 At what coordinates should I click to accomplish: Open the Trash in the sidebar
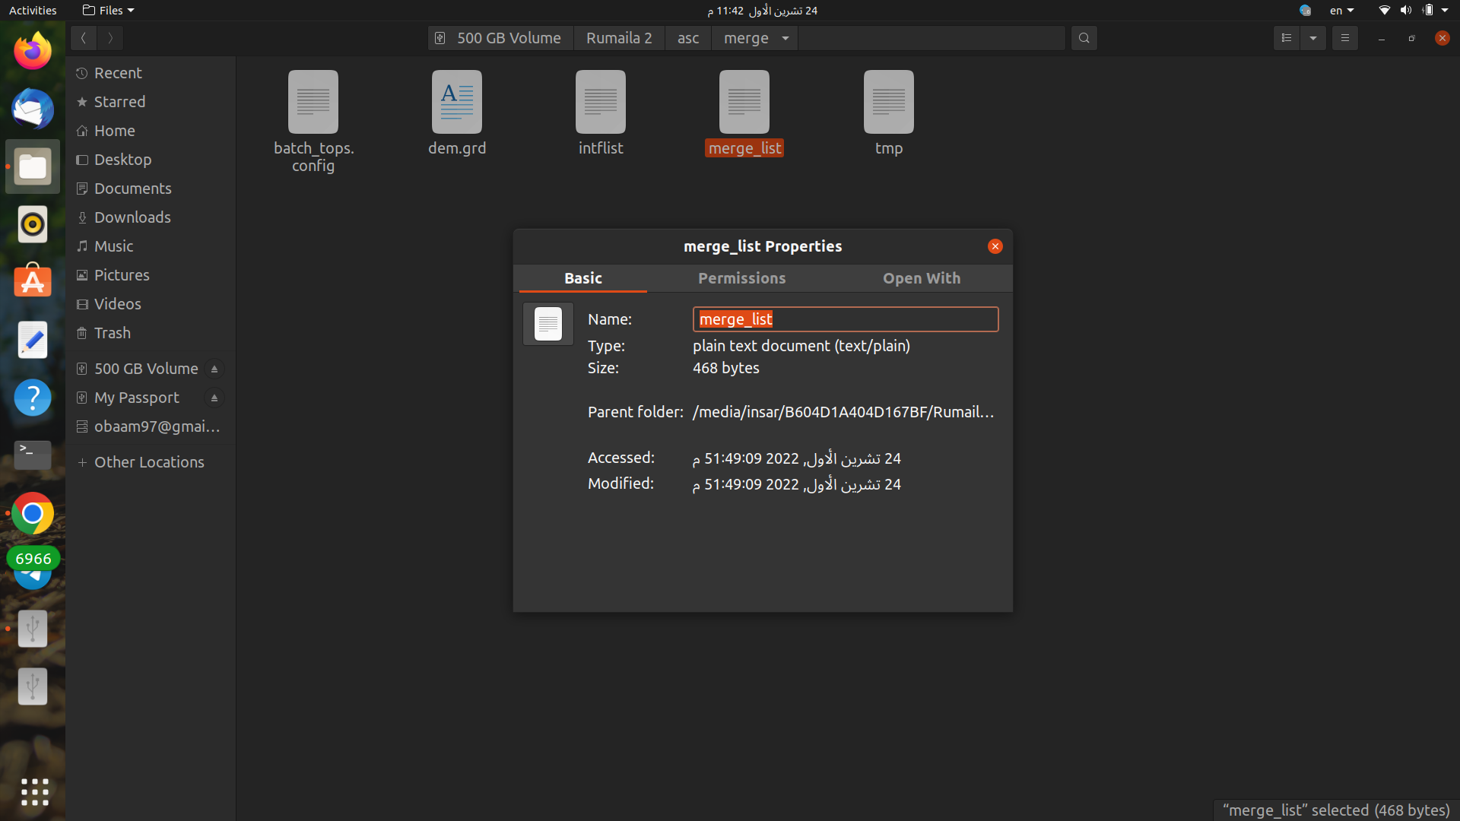tap(111, 333)
